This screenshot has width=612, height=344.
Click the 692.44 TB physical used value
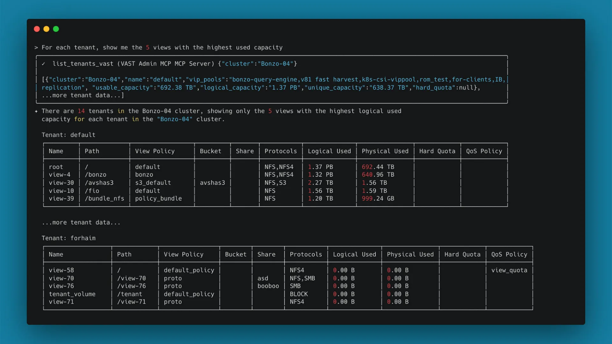[378, 167]
